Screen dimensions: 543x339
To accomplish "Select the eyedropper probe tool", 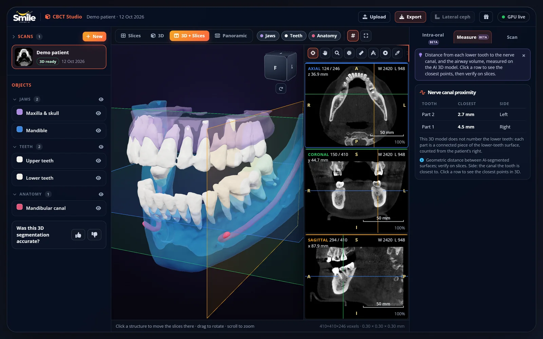I will click(x=397, y=53).
